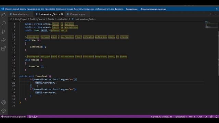The image size is (219, 123).
Task: Click the UnityProject breadcrumb
Action: tap(21, 19)
